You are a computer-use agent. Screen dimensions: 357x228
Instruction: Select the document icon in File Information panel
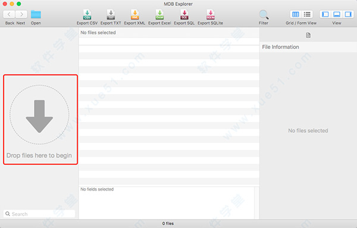tap(308, 35)
